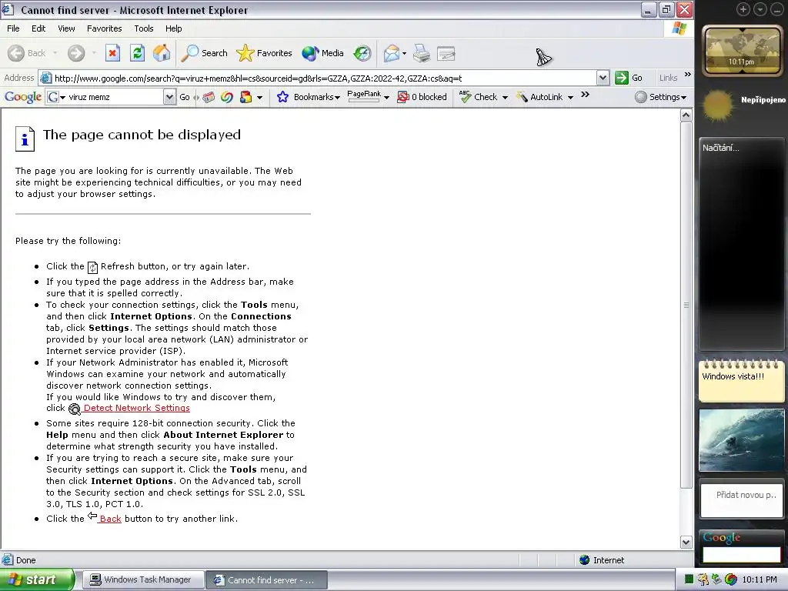Open the AutoLink dropdown arrow

click(x=570, y=98)
